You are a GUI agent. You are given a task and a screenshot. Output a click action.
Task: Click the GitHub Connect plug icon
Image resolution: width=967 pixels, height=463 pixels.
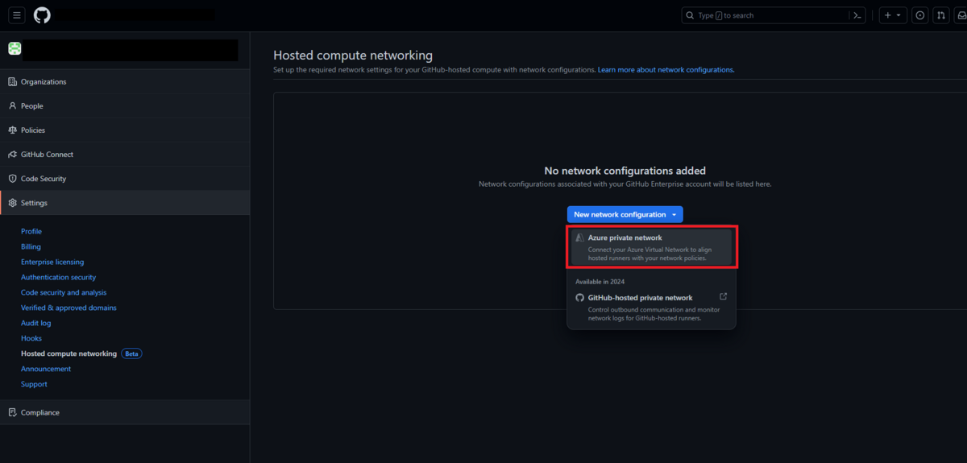[x=12, y=154]
